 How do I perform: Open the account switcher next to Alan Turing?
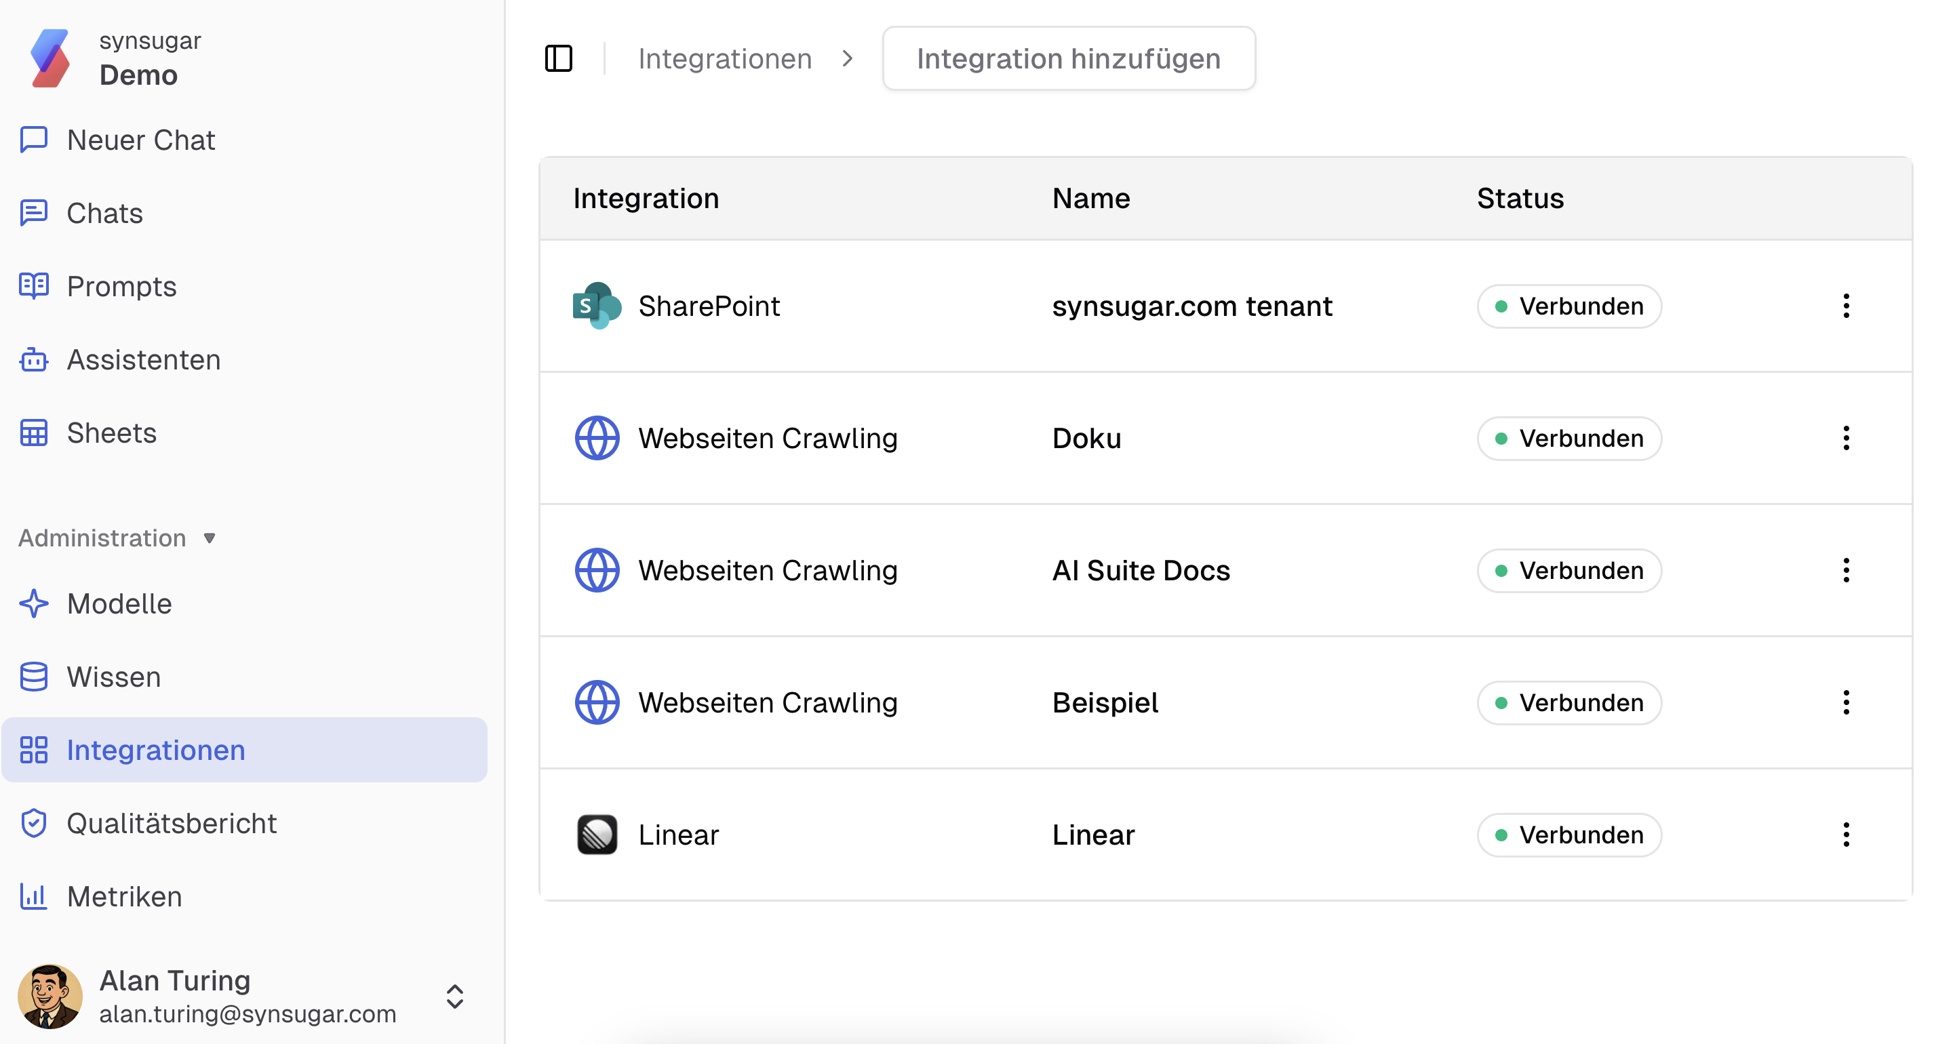(454, 996)
